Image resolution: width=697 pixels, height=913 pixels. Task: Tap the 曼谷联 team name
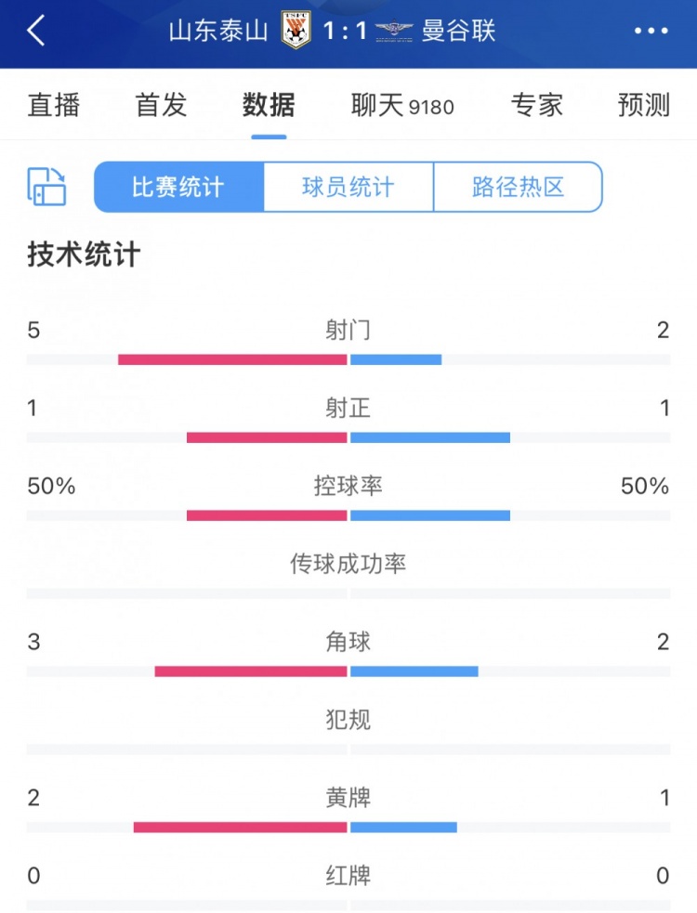coord(458,31)
